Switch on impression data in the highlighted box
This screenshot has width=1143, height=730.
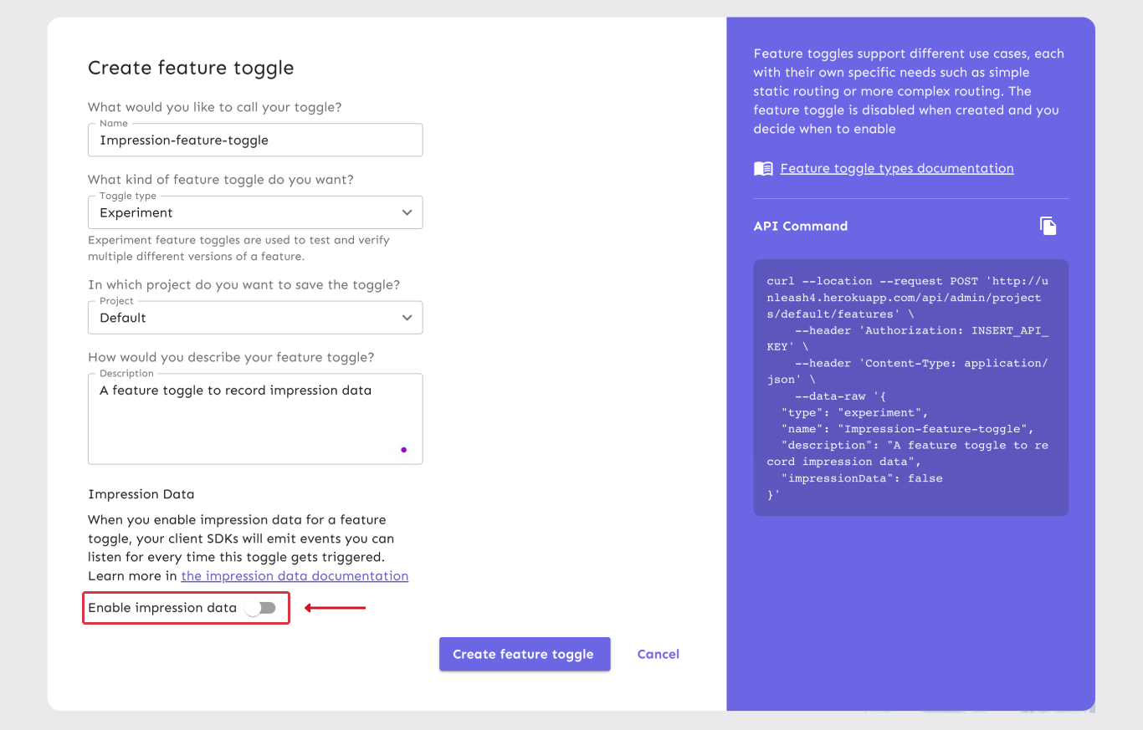(x=262, y=608)
